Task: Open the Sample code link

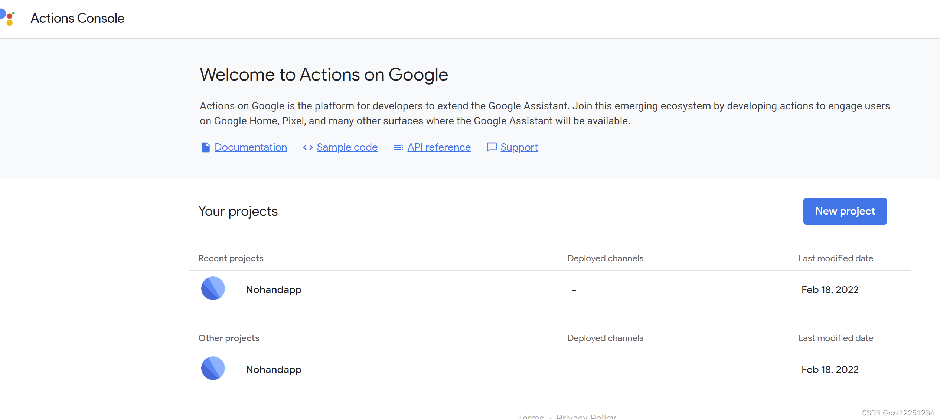Action: [x=347, y=147]
